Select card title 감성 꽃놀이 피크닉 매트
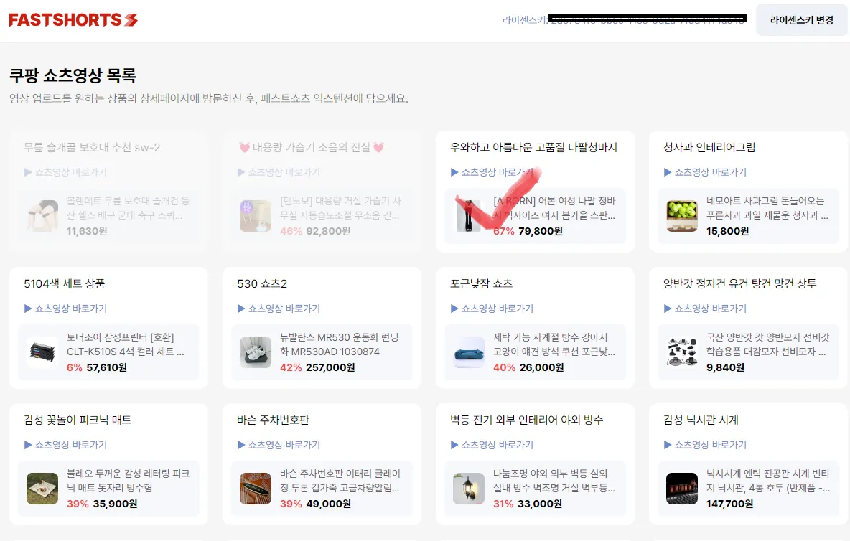The width and height of the screenshot is (850, 541). (78, 420)
